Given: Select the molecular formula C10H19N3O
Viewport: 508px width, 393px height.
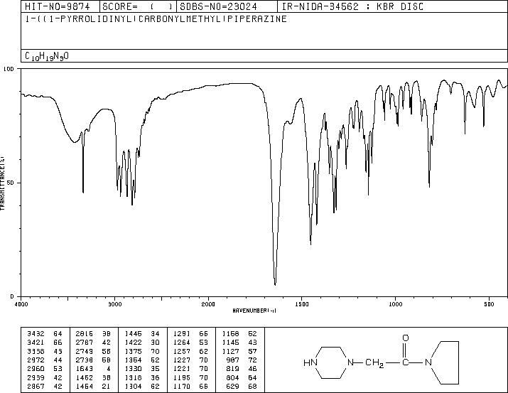Looking at the screenshot, I should [x=47, y=56].
